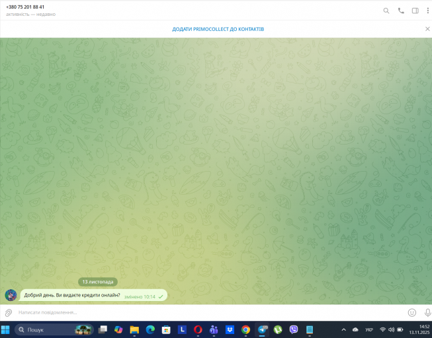
Task: Open Task View on the taskbar
Action: point(103,329)
